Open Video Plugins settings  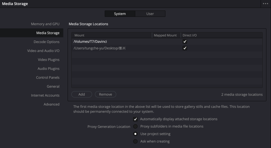48,60
